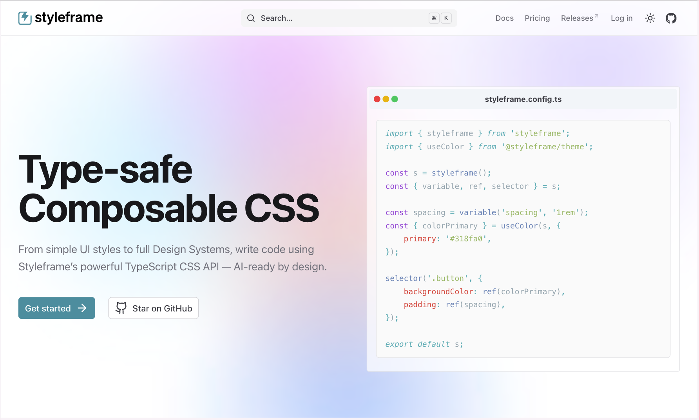Click the styleframe lightning bolt logo icon
Image resolution: width=699 pixels, height=420 pixels.
click(x=25, y=18)
